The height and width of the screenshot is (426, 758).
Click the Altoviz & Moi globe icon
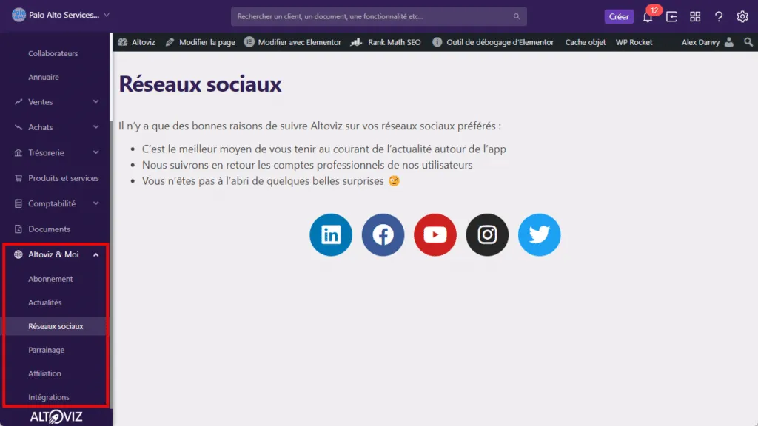[19, 254]
